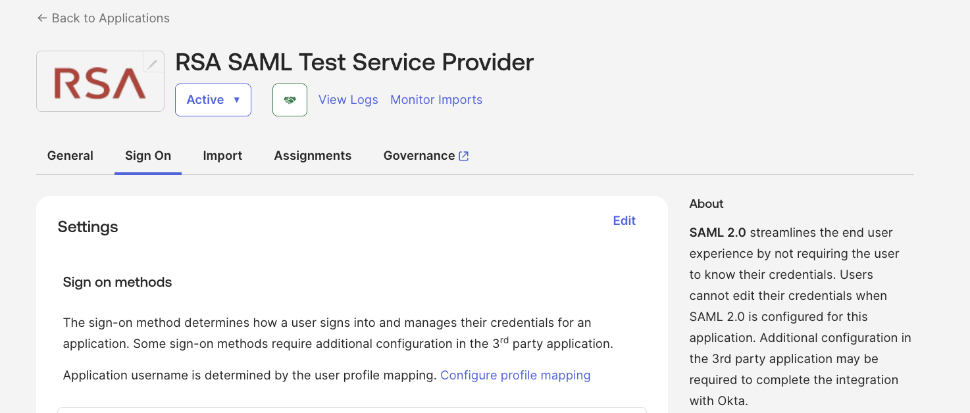Switch to the General tab
The image size is (970, 413).
[70, 156]
